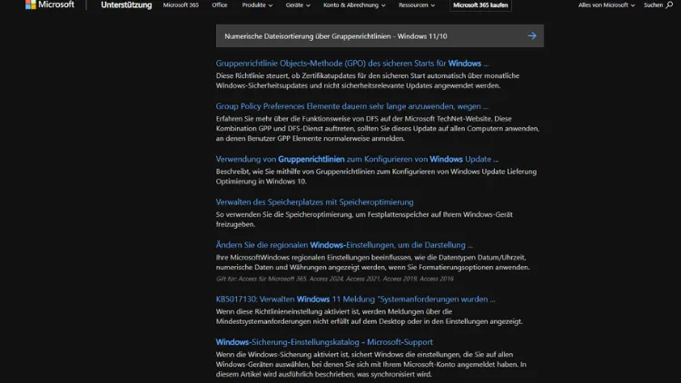Open search via the magnifier icon

point(669,5)
